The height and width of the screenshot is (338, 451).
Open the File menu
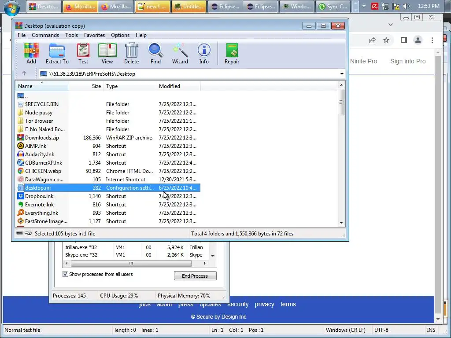click(x=22, y=35)
